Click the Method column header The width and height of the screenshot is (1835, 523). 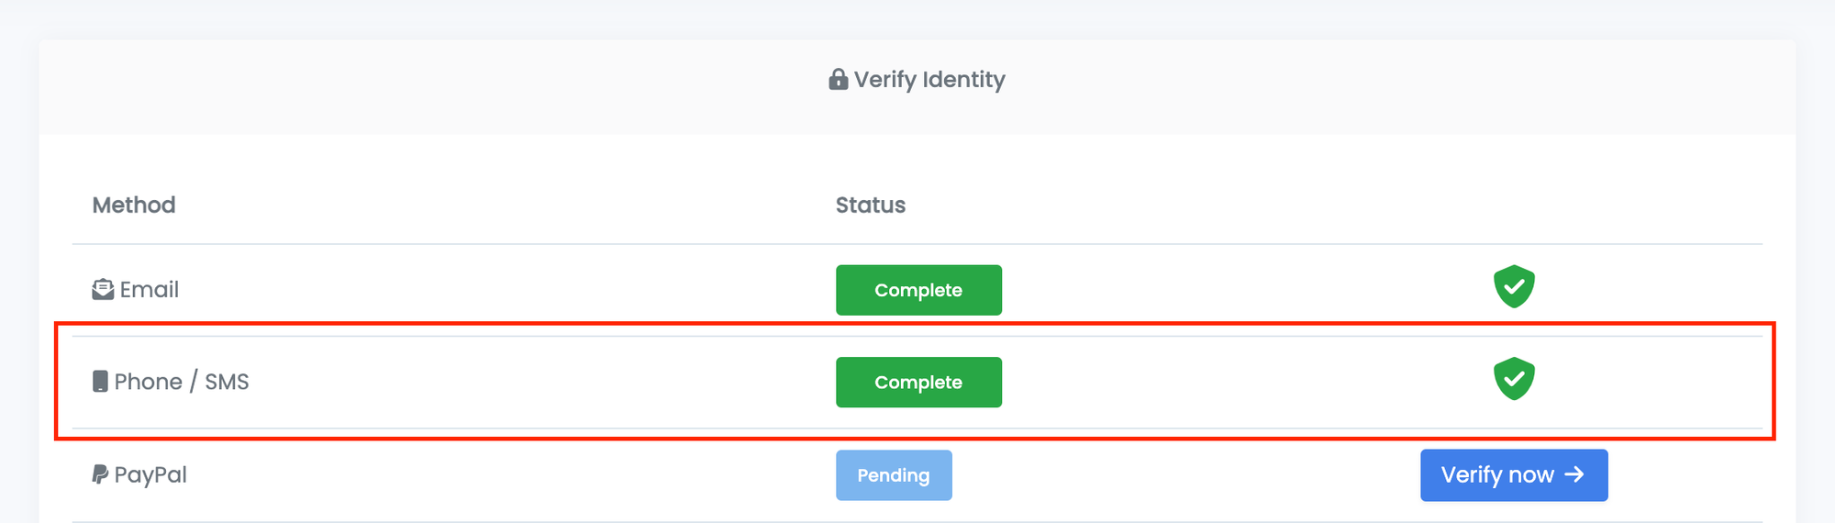pos(134,205)
